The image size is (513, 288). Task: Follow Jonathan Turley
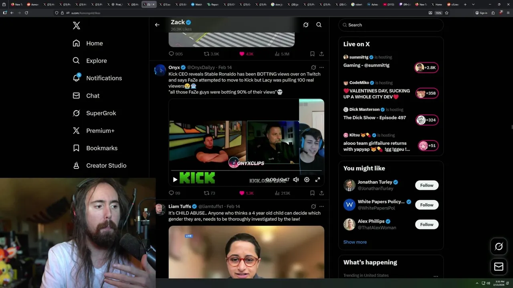[x=427, y=185]
